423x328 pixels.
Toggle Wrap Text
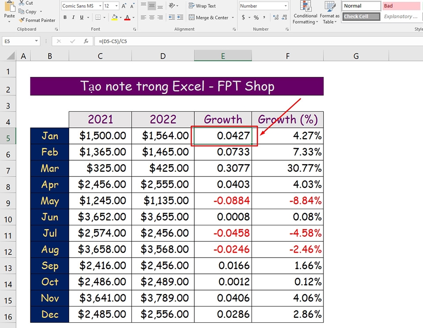point(202,6)
